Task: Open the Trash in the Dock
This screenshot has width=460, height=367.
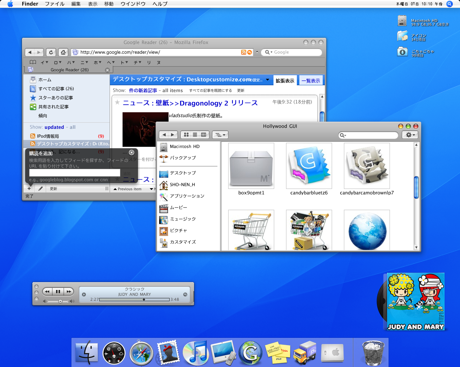Action: point(373,353)
